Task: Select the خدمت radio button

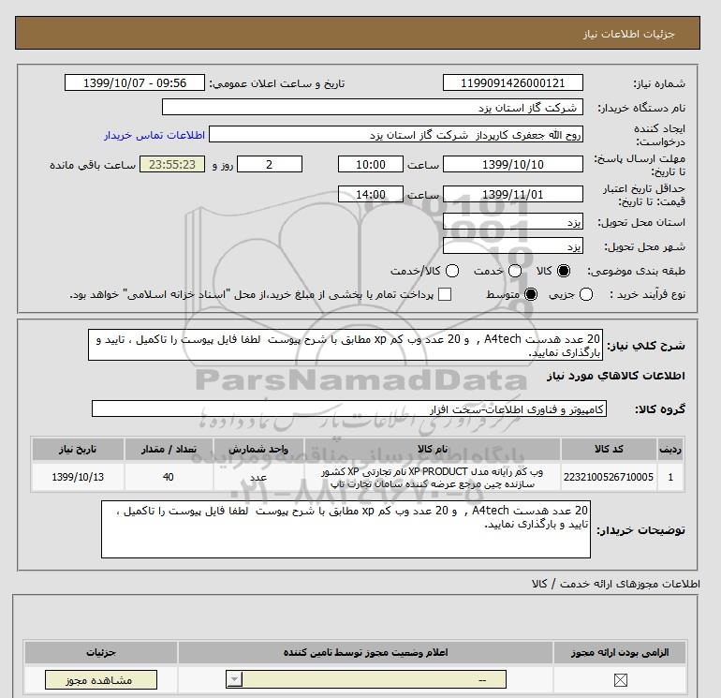Action: tap(515, 271)
